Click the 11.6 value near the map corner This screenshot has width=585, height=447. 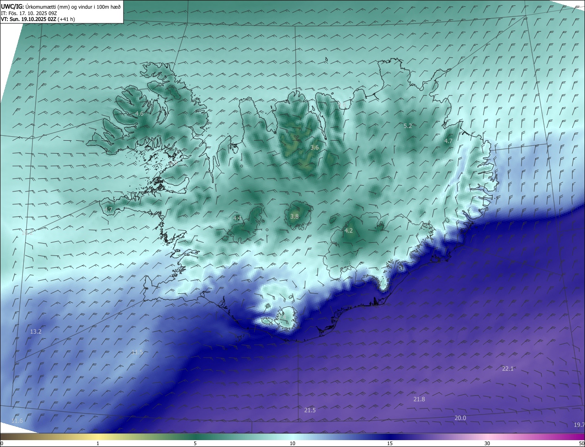pyautogui.click(x=17, y=420)
